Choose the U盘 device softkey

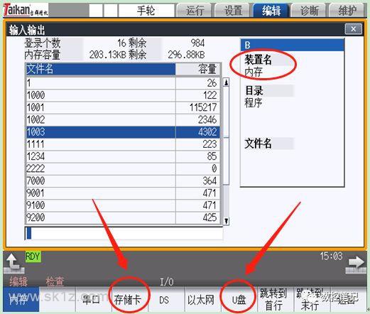coord(239,300)
